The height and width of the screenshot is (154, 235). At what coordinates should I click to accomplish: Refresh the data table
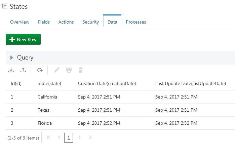tap(40, 70)
